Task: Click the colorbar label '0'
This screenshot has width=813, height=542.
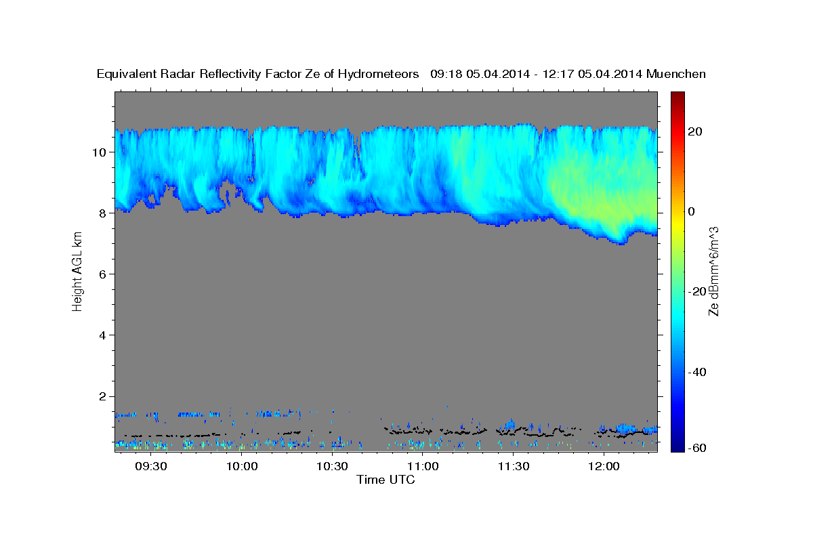Action: (692, 211)
